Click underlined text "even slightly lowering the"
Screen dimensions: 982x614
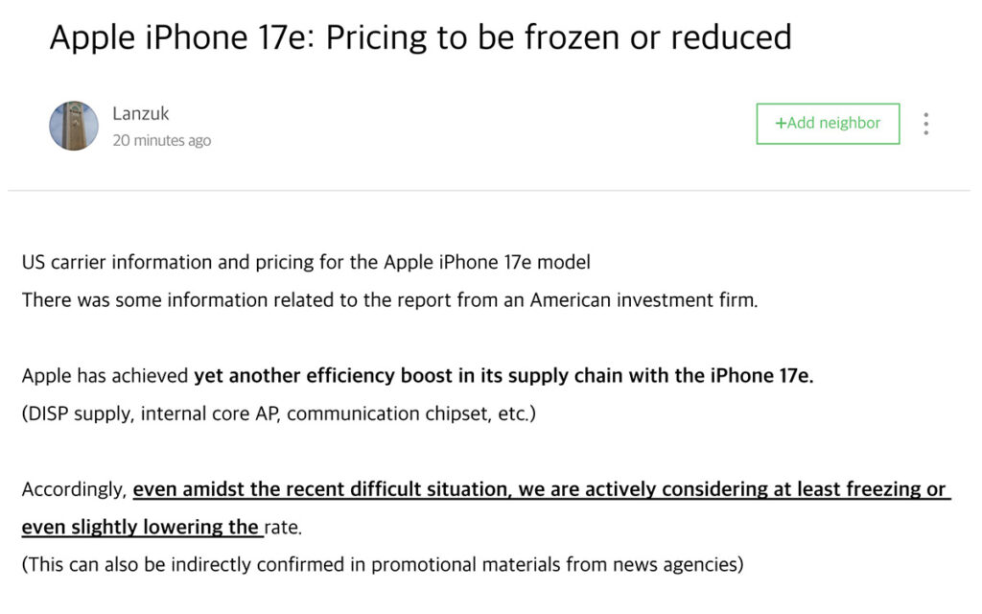140,527
